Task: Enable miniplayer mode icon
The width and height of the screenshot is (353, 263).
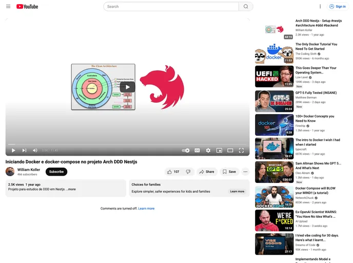Action: click(219, 151)
